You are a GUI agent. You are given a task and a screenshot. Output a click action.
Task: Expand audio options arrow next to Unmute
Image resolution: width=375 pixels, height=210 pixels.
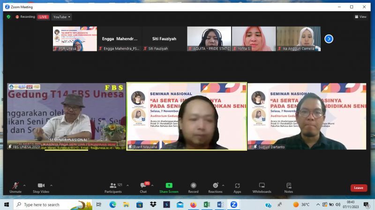[24, 185]
